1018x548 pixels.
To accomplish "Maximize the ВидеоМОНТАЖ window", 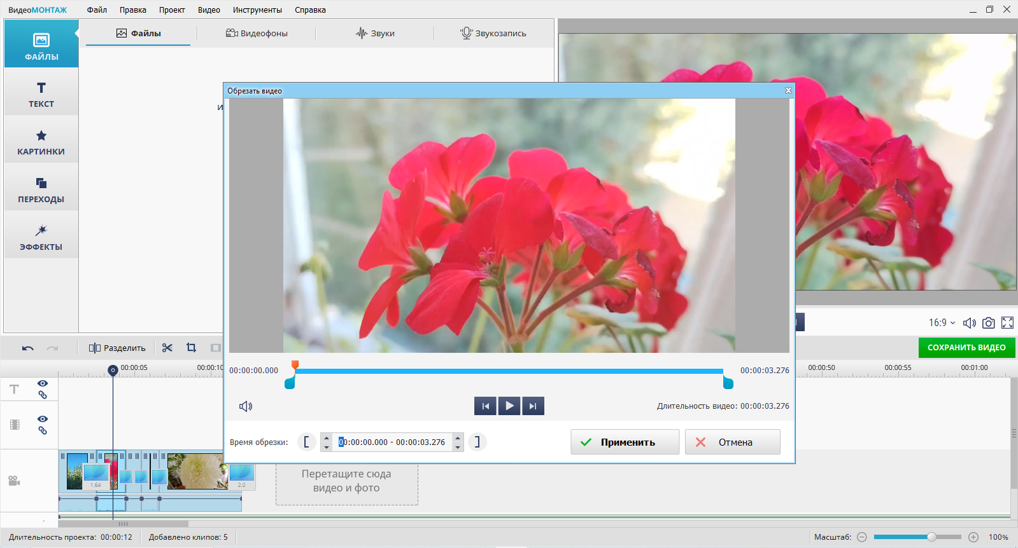I will (989, 10).
